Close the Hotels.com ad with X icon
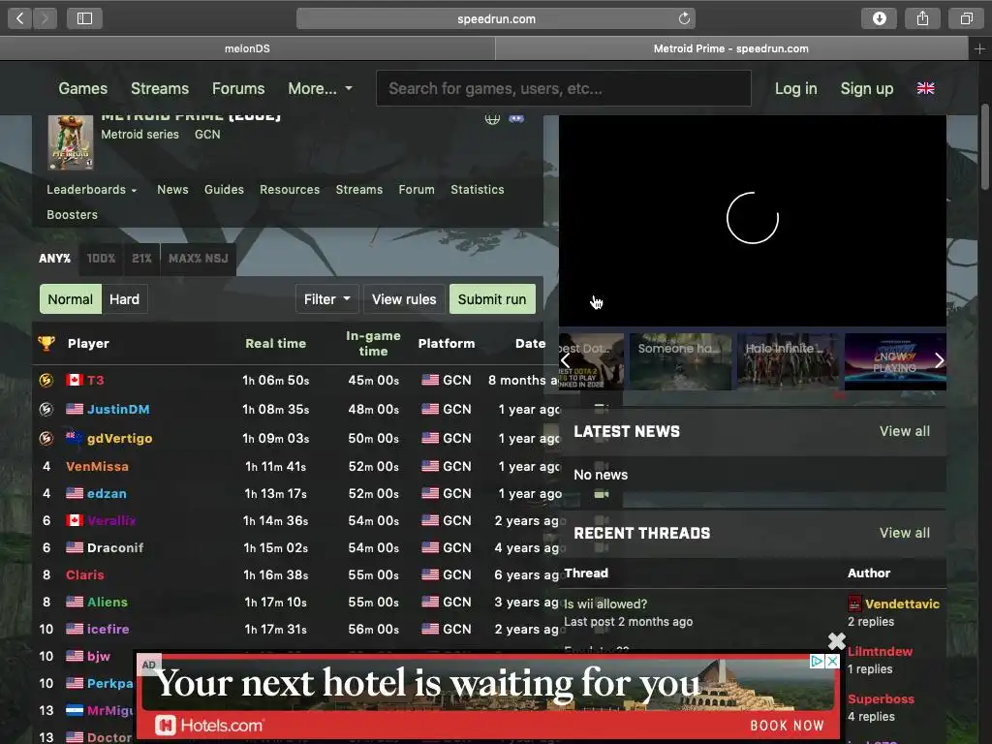 point(836,641)
